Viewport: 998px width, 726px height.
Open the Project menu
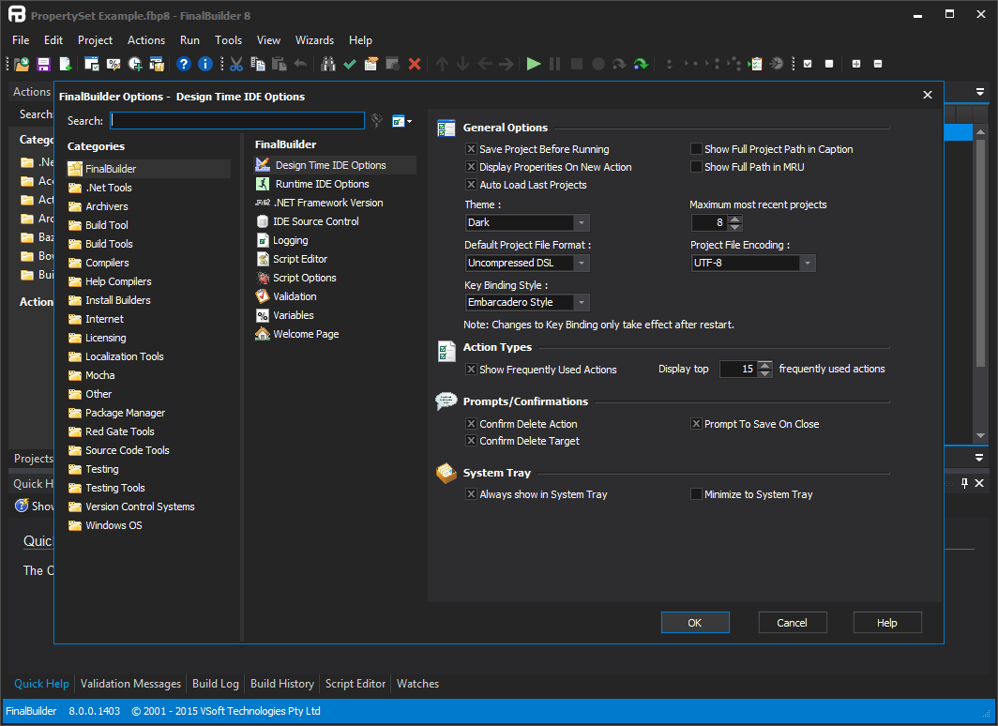click(95, 40)
